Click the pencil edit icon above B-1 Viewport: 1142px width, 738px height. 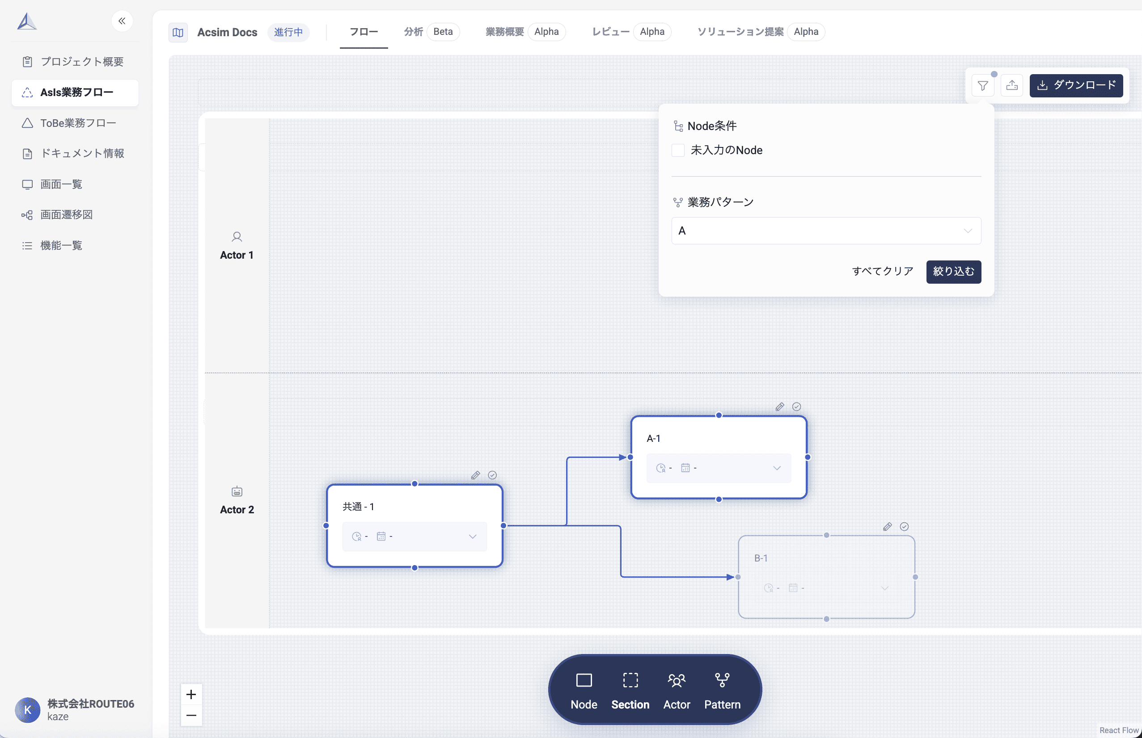pos(887,527)
